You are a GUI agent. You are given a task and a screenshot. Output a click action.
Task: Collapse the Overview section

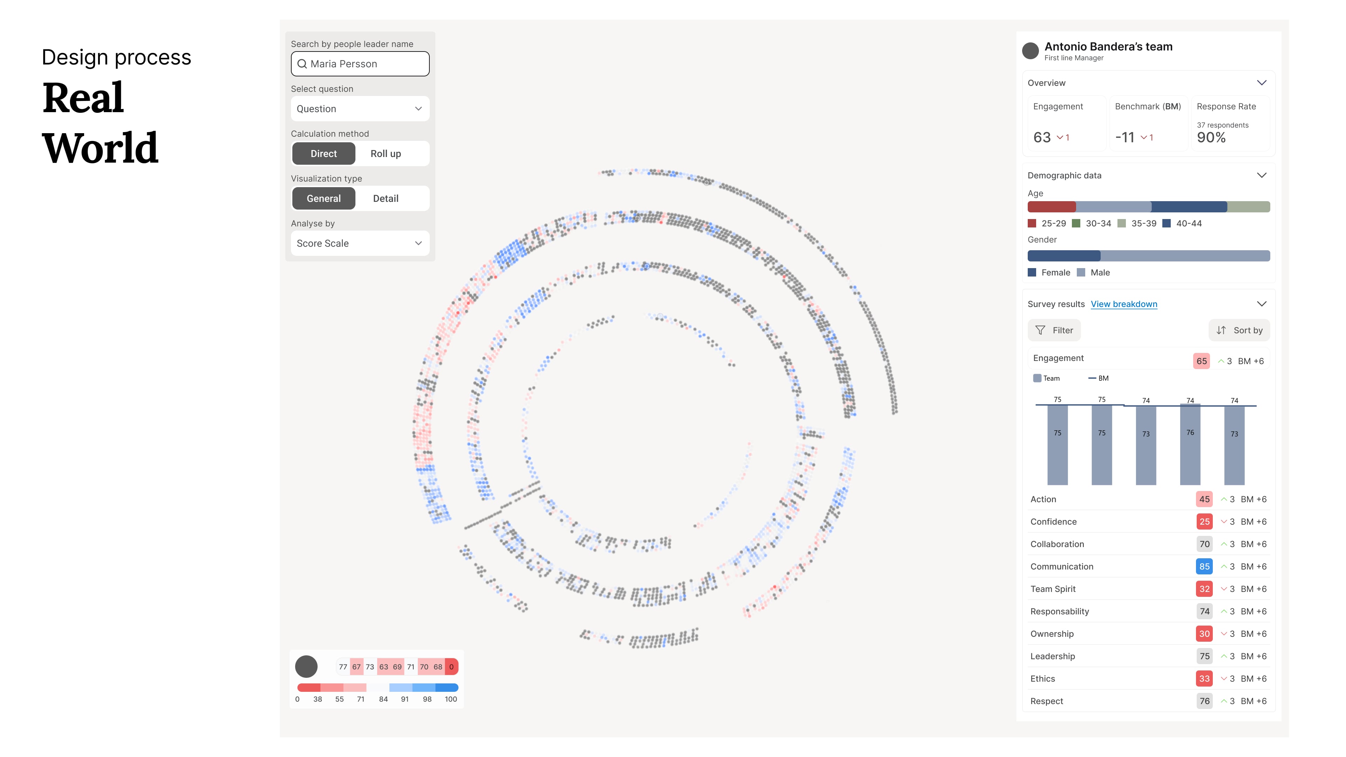tap(1262, 83)
